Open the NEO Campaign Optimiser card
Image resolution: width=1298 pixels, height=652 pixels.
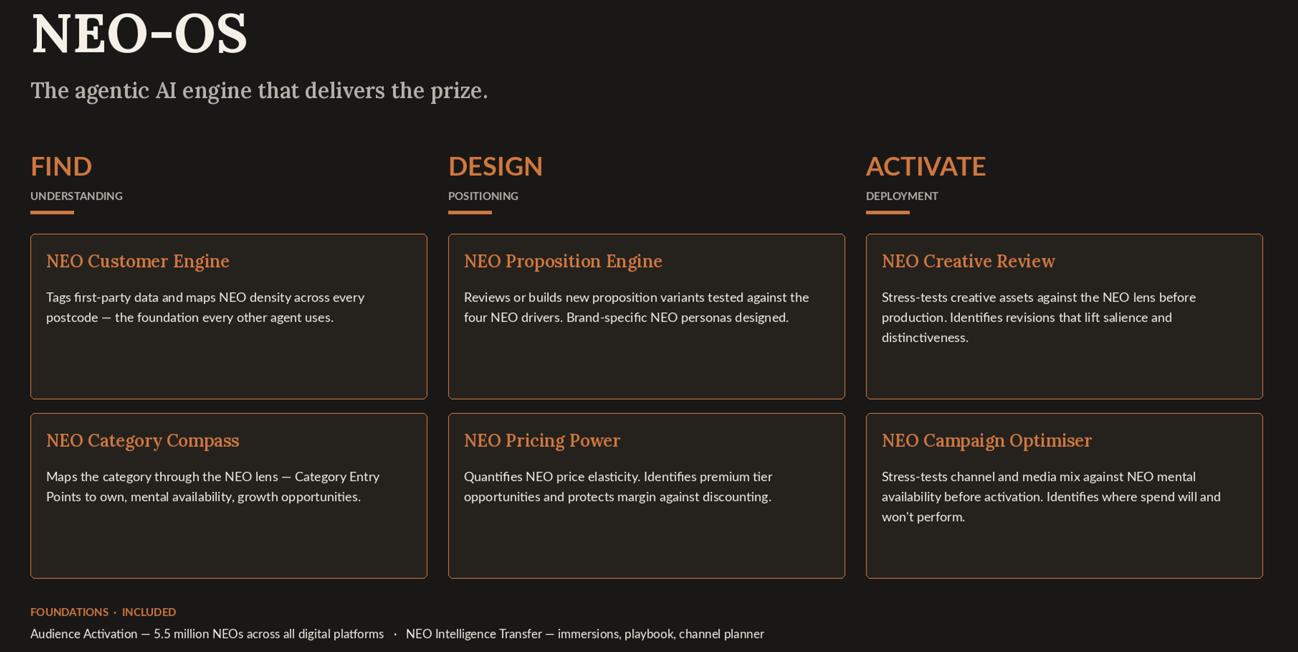click(1064, 496)
